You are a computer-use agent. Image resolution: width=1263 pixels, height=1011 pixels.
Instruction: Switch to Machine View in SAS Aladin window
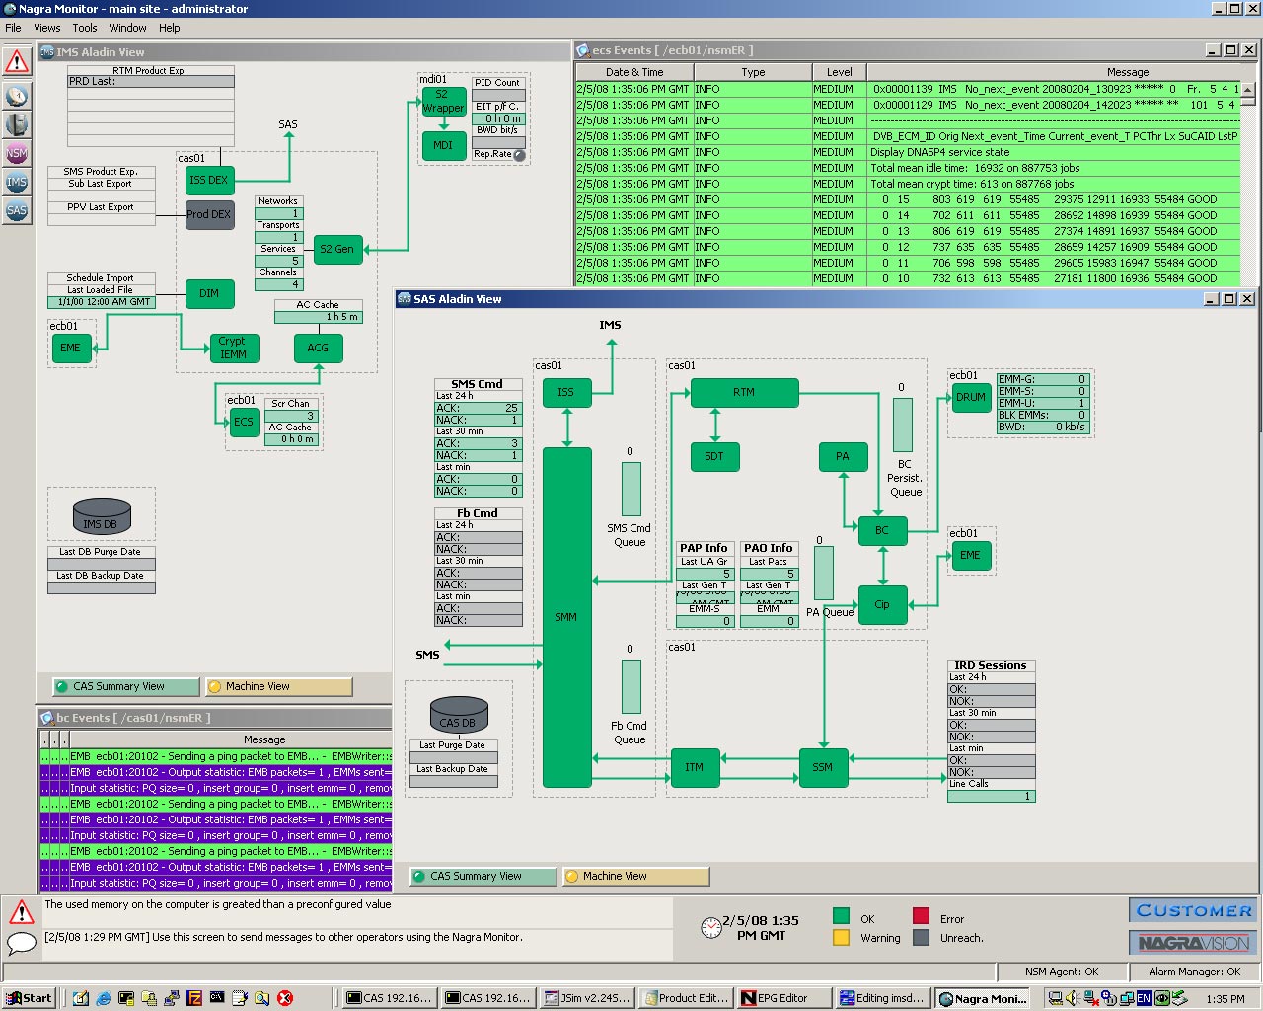(x=635, y=876)
